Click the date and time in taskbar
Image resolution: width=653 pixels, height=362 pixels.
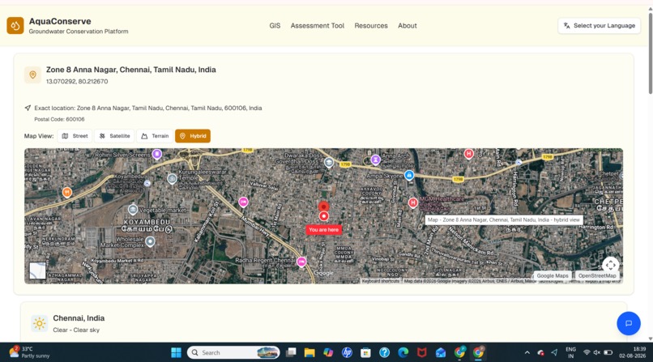pos(632,352)
